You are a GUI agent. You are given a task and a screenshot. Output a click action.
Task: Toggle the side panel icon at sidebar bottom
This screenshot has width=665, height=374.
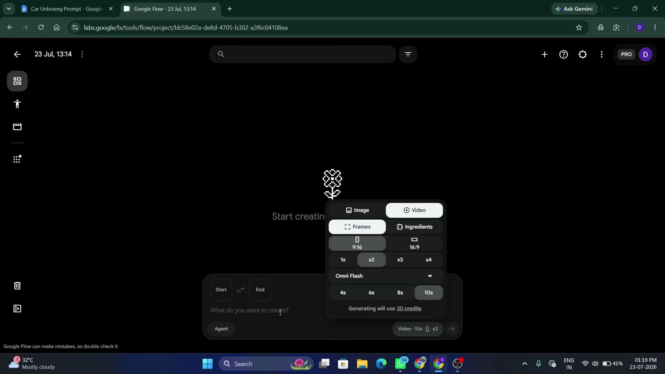[17, 309]
